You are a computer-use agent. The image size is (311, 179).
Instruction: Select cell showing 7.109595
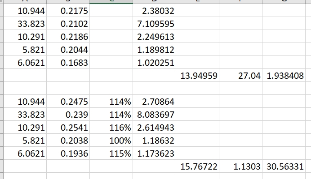155,23
